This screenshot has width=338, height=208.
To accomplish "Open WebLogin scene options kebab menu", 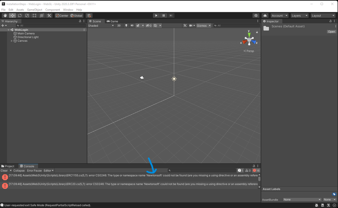I will pos(84,30).
